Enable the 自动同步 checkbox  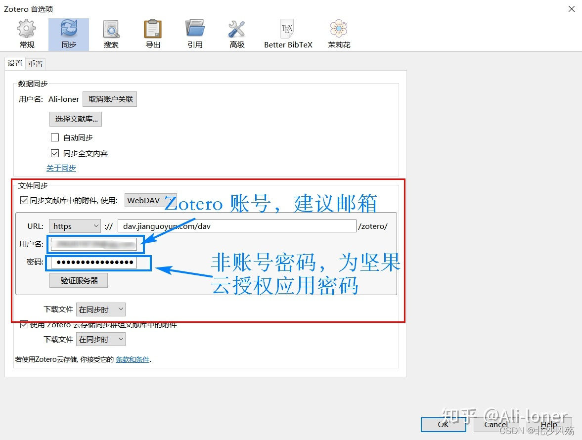click(55, 137)
